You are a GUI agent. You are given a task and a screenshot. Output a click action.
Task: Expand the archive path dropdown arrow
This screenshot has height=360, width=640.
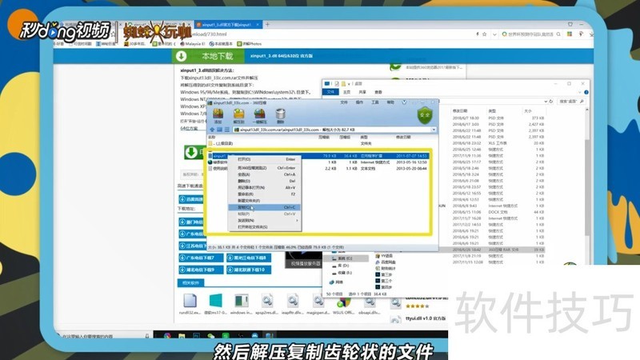click(434, 130)
